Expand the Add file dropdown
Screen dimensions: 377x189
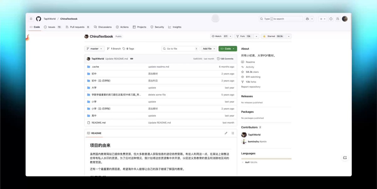(209, 48)
